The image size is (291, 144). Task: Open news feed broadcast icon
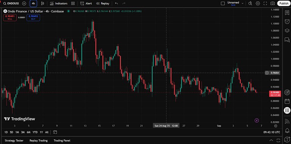(x=287, y=121)
